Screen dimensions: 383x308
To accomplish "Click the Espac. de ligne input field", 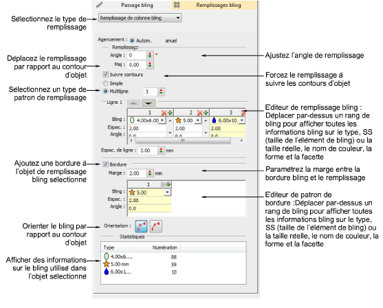I will [x=148, y=151].
